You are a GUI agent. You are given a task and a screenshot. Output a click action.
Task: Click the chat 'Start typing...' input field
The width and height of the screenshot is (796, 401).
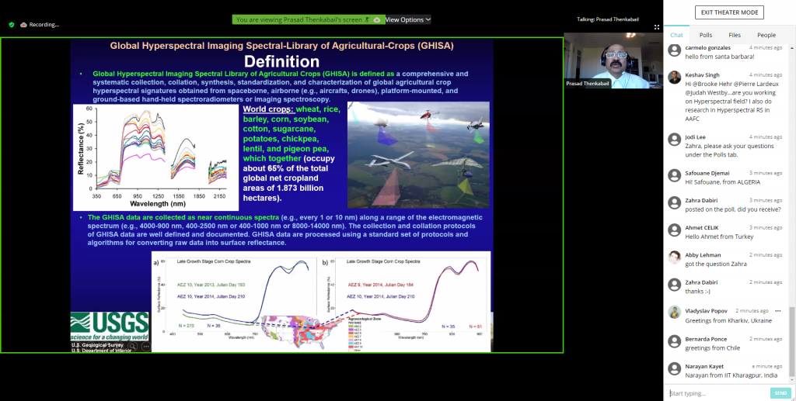click(715, 393)
